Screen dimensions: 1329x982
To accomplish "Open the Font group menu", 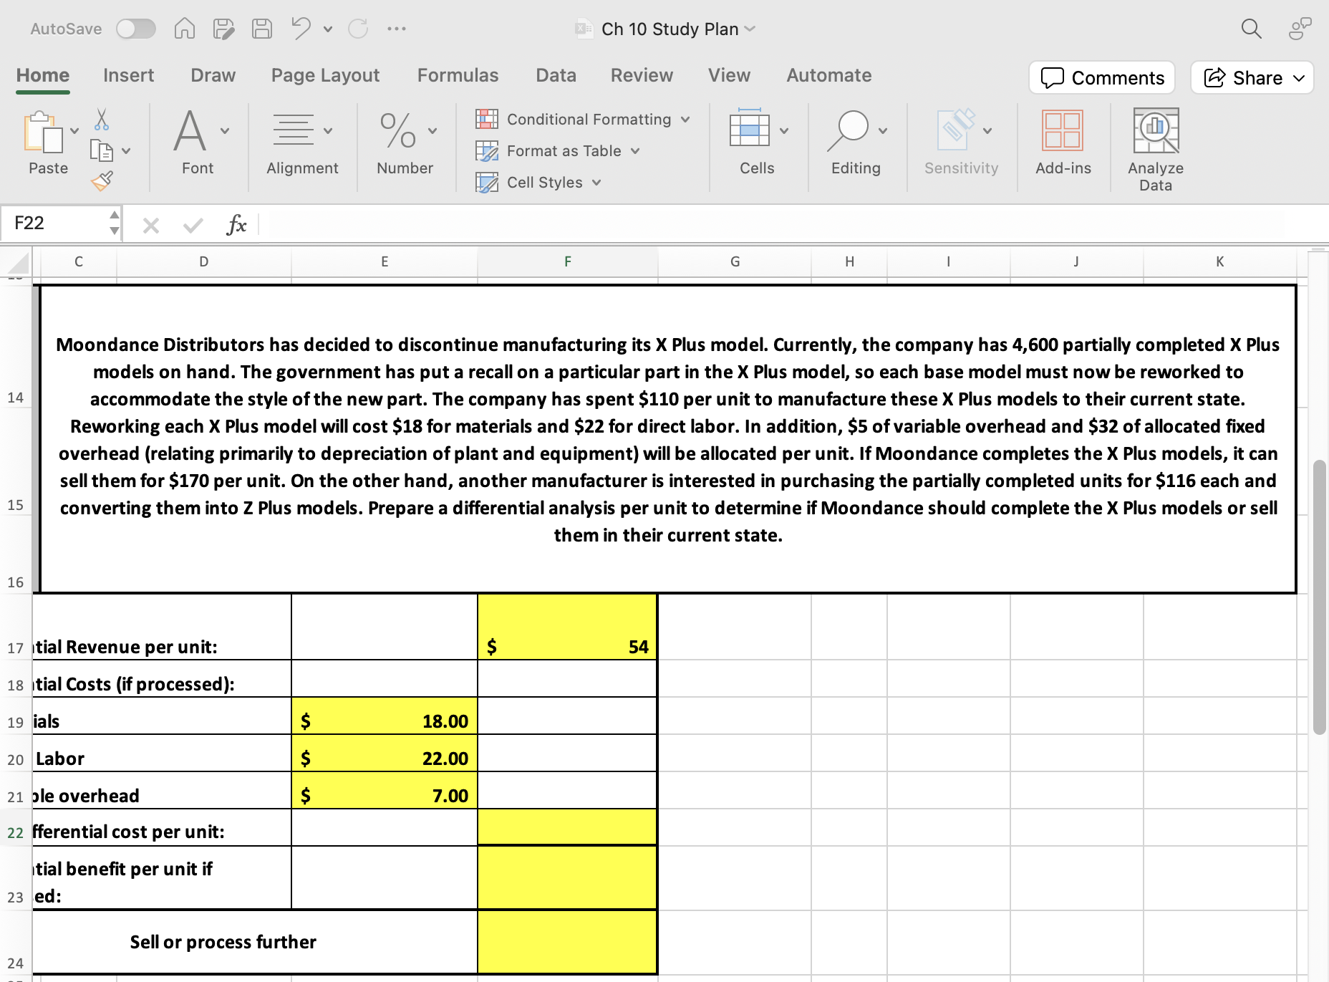I will tap(198, 142).
